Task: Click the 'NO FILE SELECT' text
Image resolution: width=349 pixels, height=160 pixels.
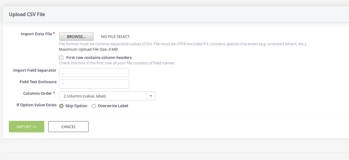Action: point(115,37)
